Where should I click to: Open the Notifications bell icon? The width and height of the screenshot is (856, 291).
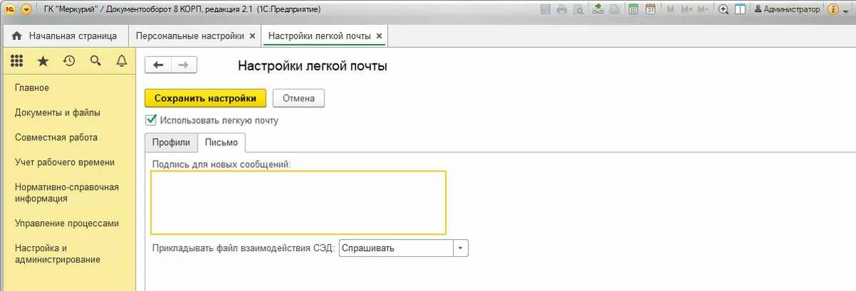tap(121, 61)
